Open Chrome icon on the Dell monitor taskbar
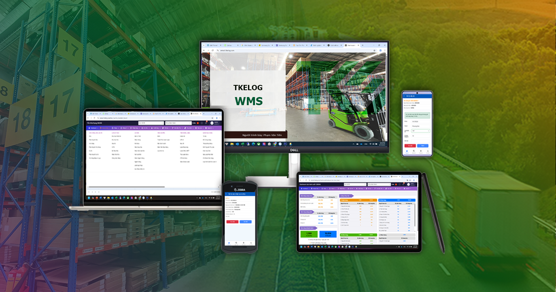 [x=275, y=144]
